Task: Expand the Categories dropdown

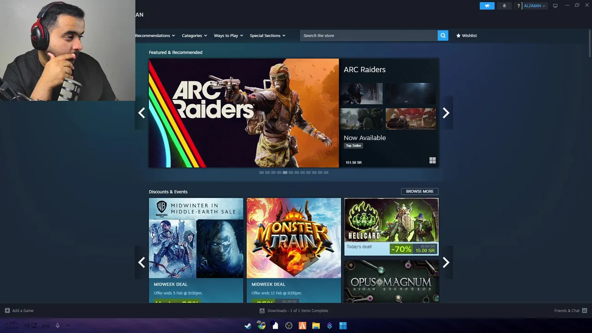Action: pos(194,36)
